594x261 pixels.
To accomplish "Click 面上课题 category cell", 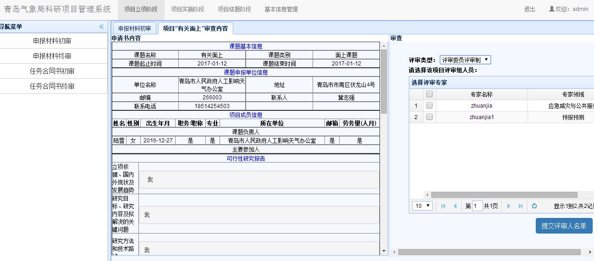I will [346, 55].
